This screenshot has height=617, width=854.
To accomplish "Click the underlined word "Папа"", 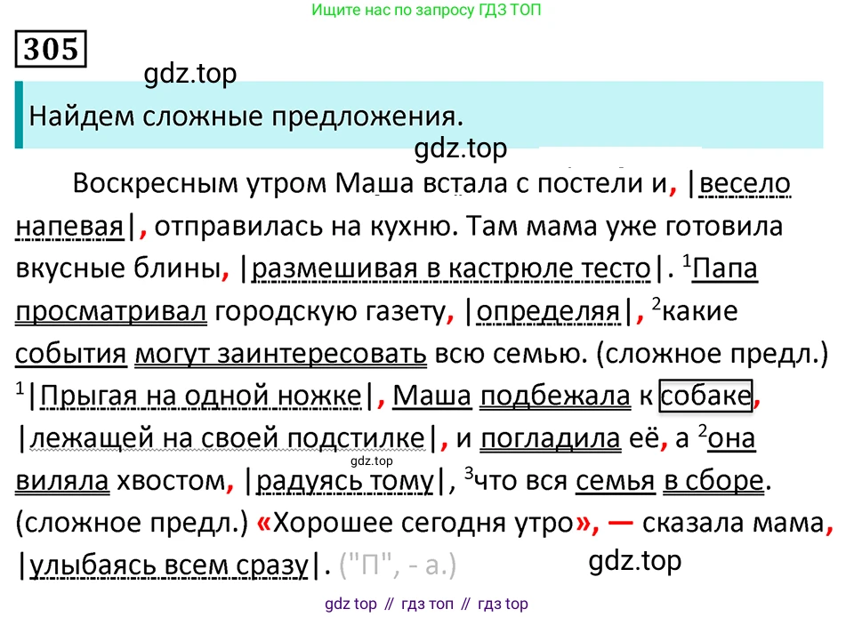I will (x=723, y=268).
